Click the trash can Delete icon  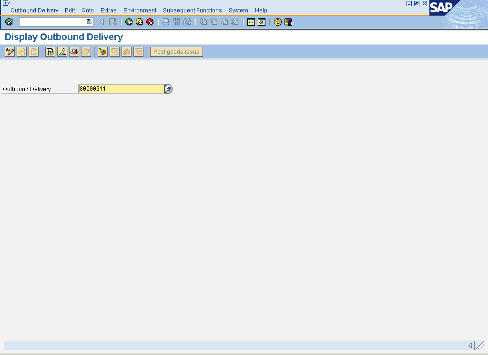pos(34,52)
